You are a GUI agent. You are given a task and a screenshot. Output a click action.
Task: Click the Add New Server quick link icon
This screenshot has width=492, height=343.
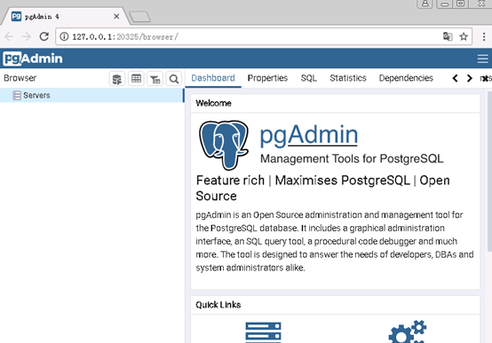coord(263,332)
